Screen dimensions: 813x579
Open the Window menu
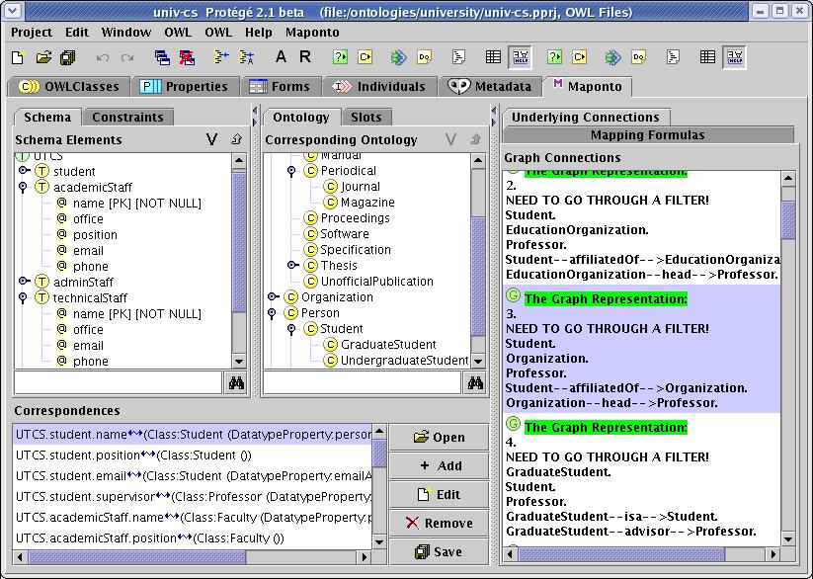click(126, 33)
